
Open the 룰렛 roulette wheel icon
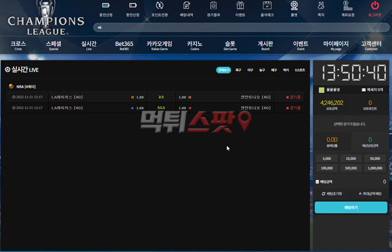click(x=294, y=5)
